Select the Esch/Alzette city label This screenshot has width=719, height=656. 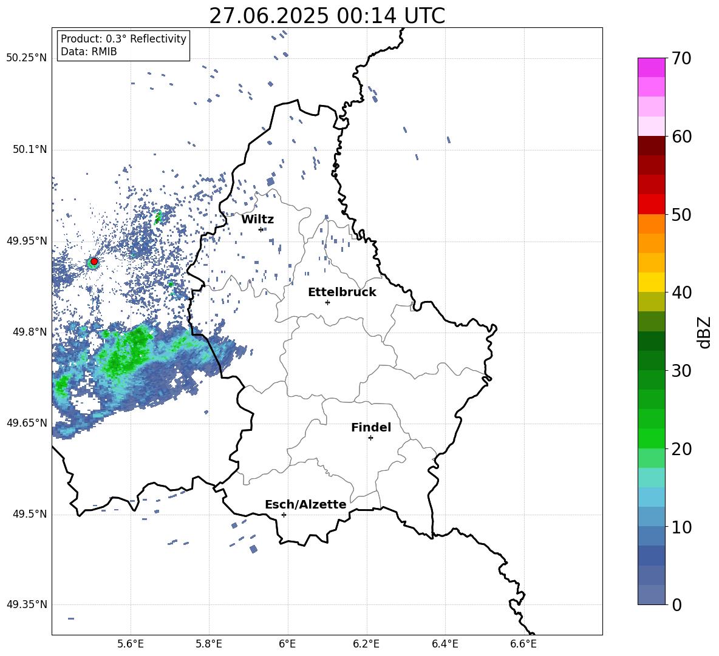coord(305,504)
